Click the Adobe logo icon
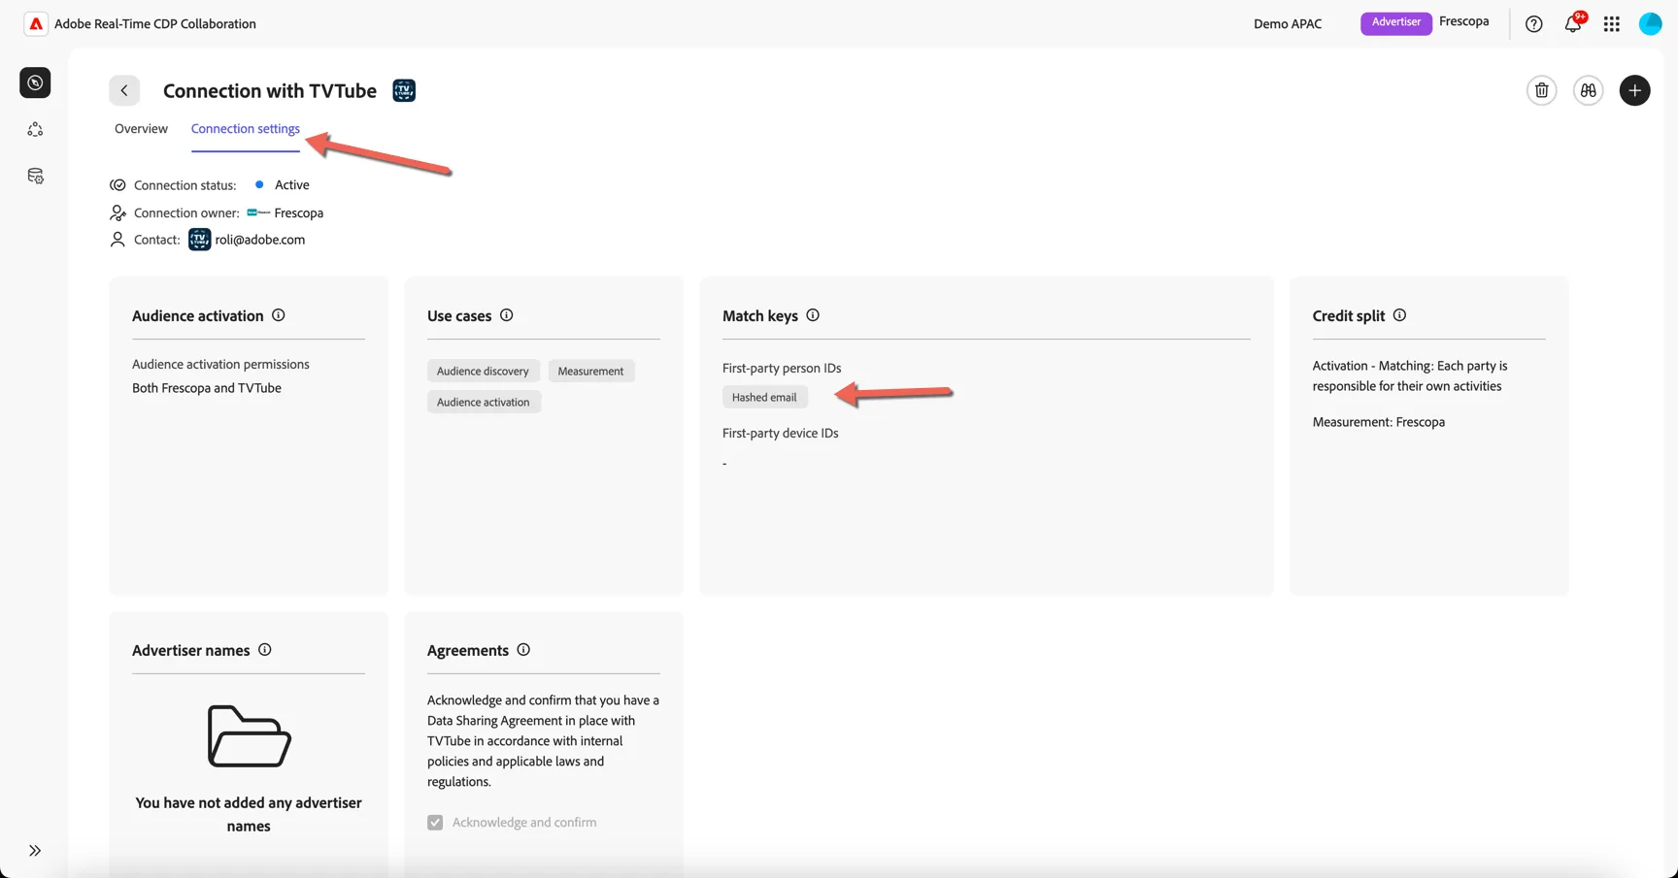Viewport: 1678px width, 878px height. pos(36,24)
